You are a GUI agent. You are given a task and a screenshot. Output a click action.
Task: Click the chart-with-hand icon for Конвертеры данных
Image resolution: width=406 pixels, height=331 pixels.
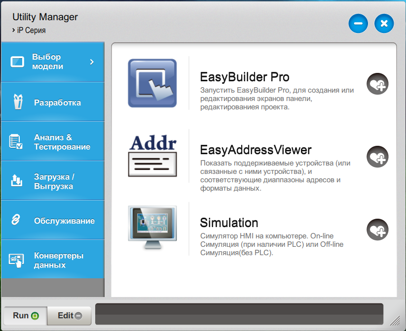tap(16, 260)
